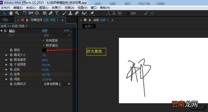Image resolution: width=208 pixels, height=112 pixels.
Task: Open the 路径 蒙版 1 dropdown
Action: [x=56, y=35]
